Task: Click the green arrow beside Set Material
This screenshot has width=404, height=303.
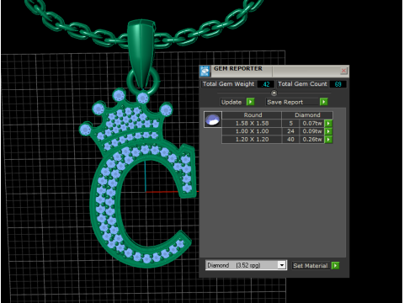Action: [335, 265]
